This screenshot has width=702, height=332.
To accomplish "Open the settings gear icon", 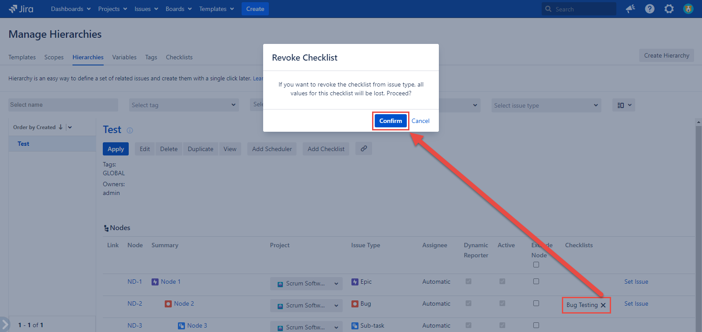I will 669,9.
